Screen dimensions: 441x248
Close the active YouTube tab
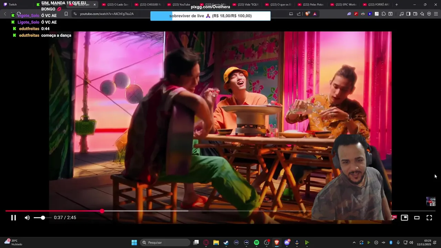click(x=94, y=4)
